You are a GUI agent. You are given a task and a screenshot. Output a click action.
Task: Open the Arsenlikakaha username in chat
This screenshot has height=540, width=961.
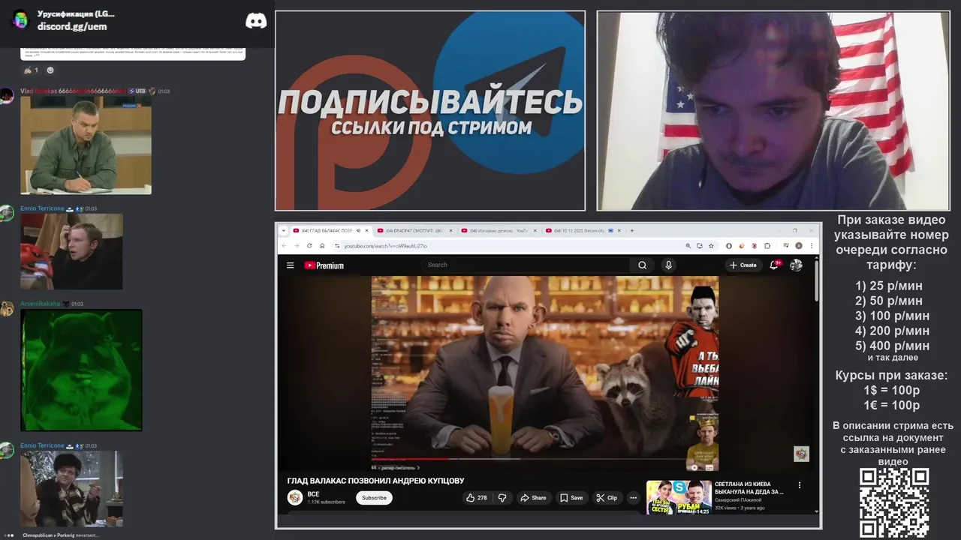[x=40, y=304]
